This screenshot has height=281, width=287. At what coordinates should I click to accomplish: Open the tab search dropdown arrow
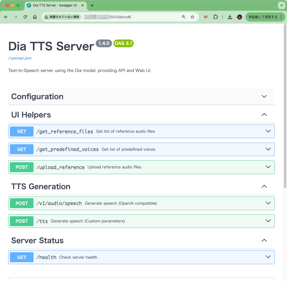pos(282,5)
